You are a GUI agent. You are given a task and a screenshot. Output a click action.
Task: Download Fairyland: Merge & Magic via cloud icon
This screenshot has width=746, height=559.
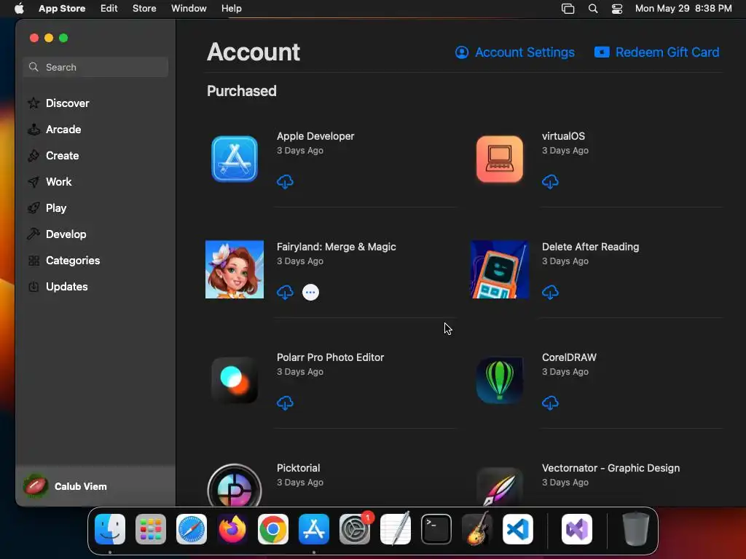click(285, 293)
